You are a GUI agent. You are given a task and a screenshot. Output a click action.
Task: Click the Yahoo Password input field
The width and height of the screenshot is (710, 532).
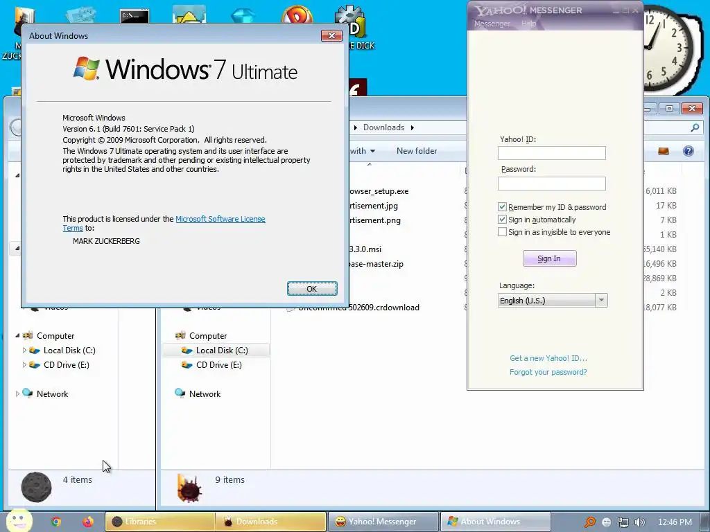551,183
